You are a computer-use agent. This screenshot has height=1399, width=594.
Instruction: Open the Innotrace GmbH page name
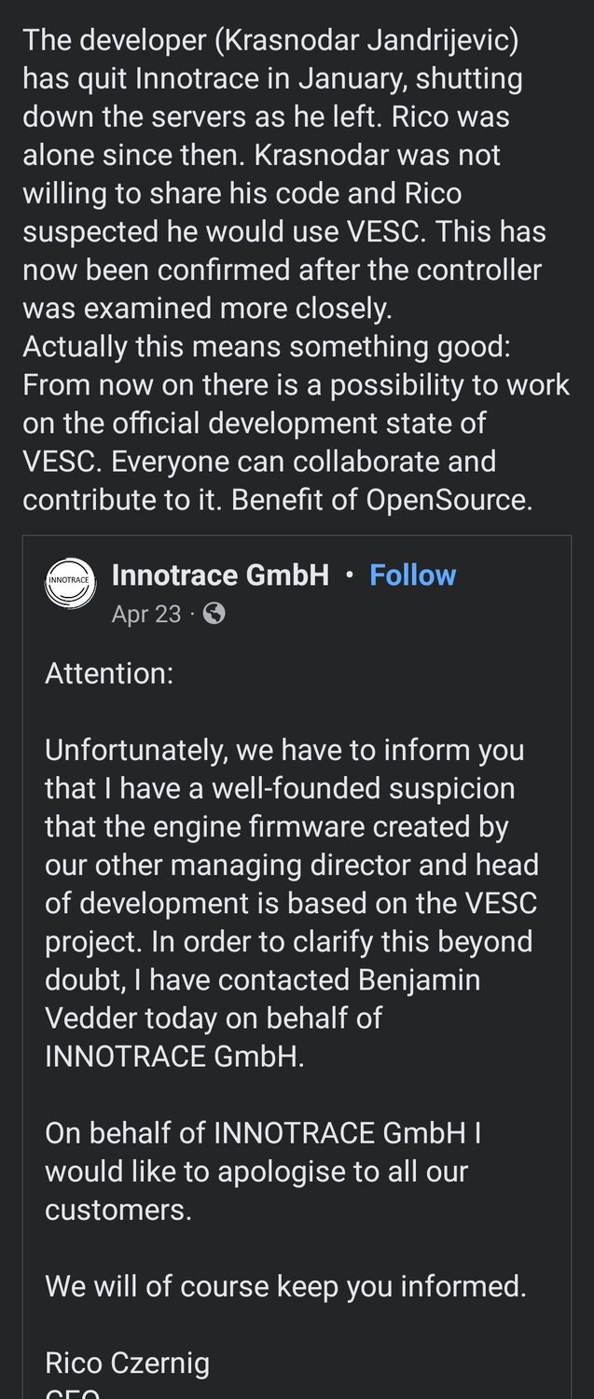[220, 575]
